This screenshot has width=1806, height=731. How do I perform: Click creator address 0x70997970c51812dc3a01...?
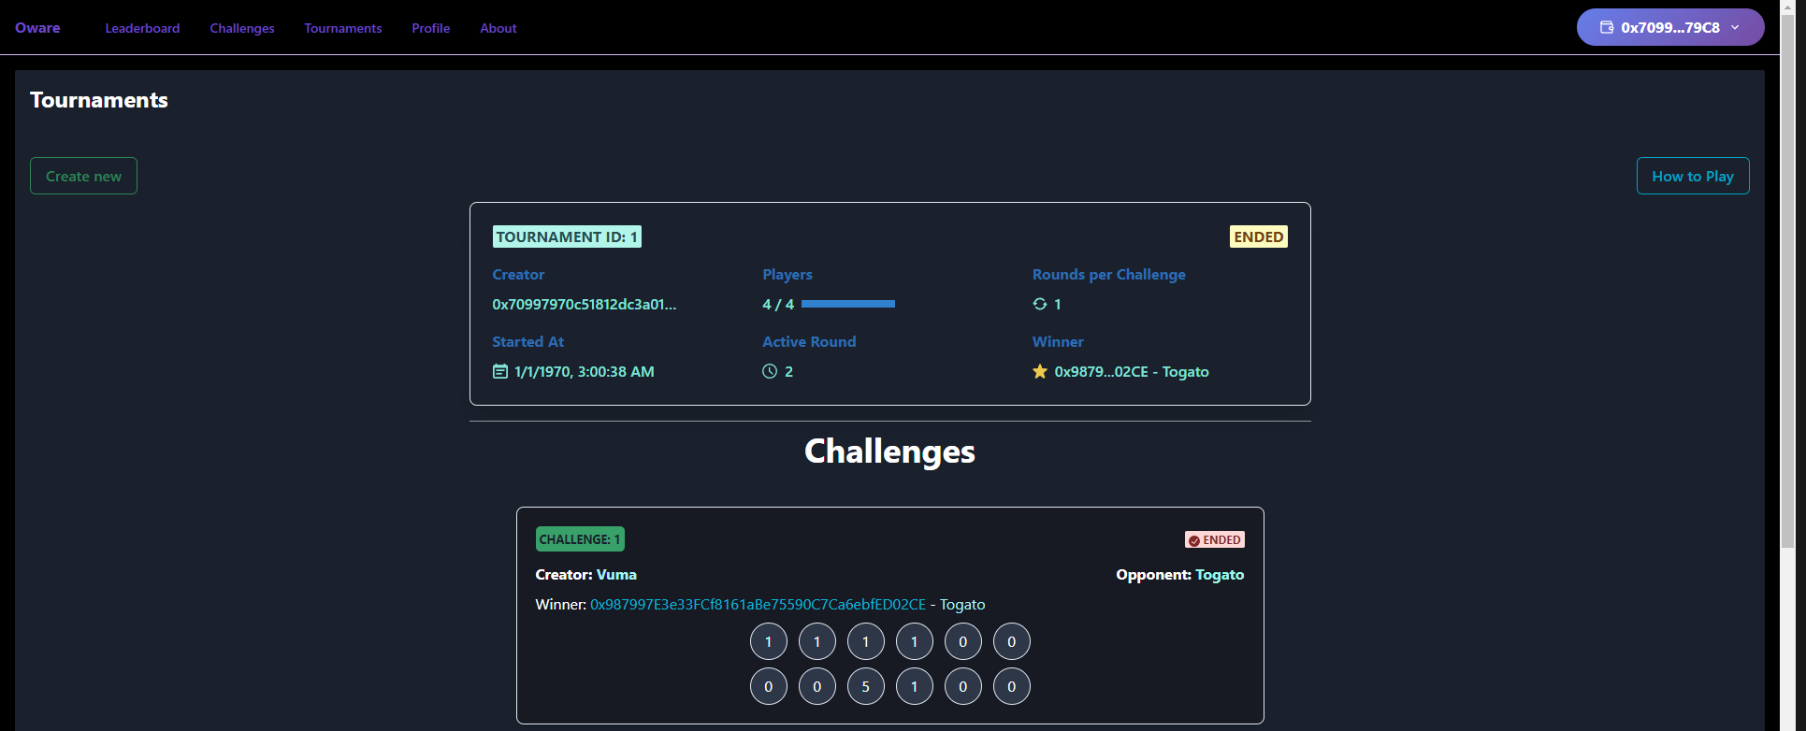[x=585, y=304]
